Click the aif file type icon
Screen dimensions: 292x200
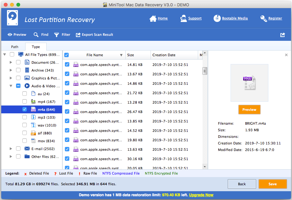(x=33, y=133)
